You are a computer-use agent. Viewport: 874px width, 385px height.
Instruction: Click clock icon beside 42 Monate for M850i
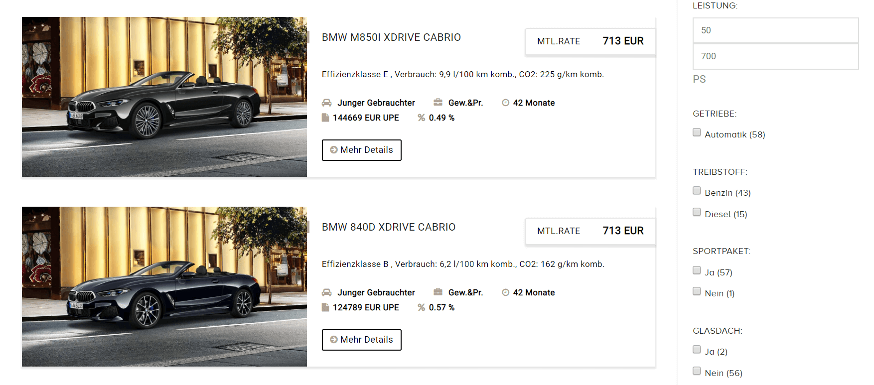click(505, 103)
